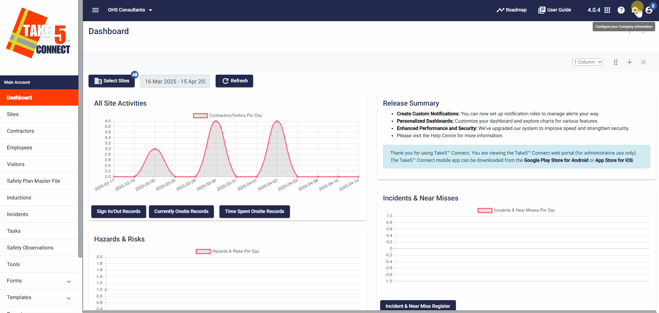Viewport: 659px width, 313px height.
Task: Open Currently Onsite Records
Action: (x=181, y=212)
